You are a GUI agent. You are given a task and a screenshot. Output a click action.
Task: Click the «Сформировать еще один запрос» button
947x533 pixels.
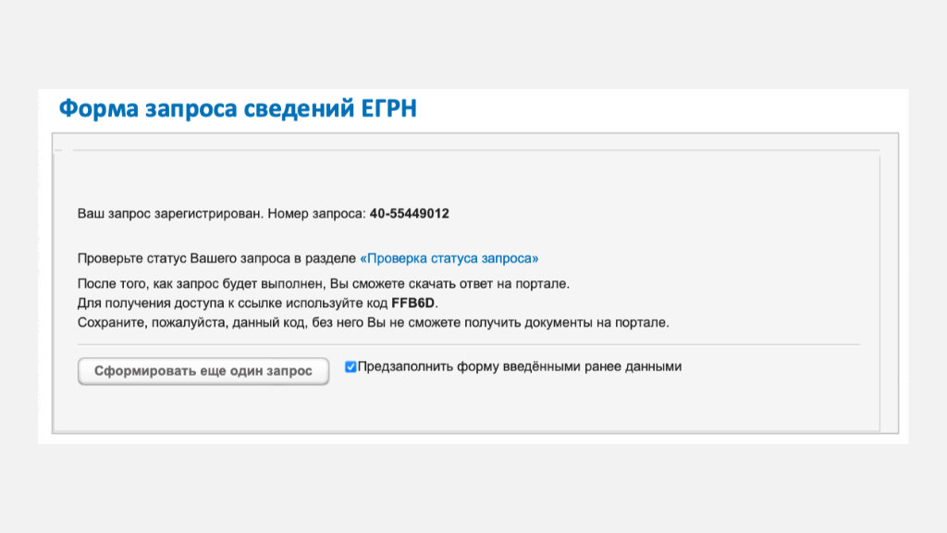click(x=203, y=371)
